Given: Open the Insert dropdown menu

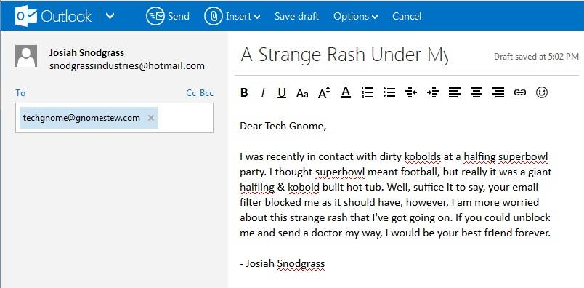Looking at the screenshot, I should [x=232, y=16].
